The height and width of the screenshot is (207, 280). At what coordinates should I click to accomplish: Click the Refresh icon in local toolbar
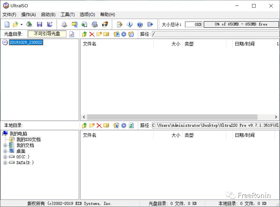click(x=131, y=125)
